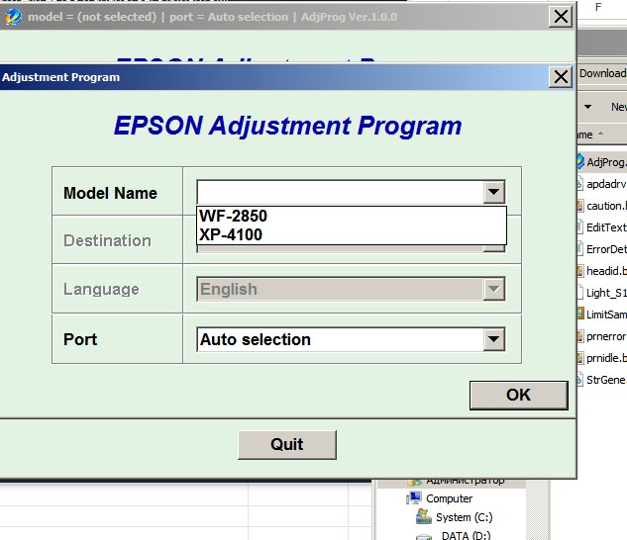This screenshot has width=627, height=540.
Task: Select the ErrorDet file in explorer
Action: (x=602, y=249)
